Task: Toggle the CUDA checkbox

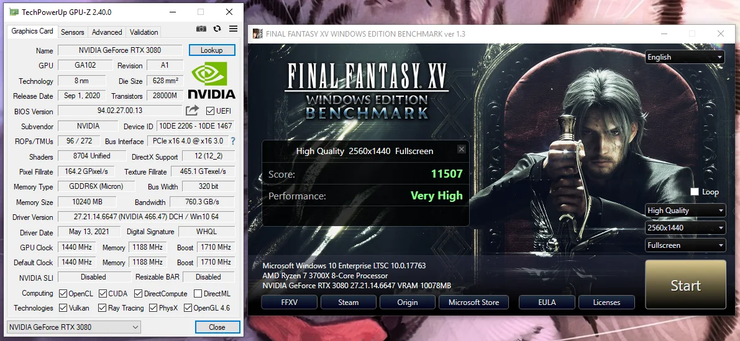Action: 103,293
